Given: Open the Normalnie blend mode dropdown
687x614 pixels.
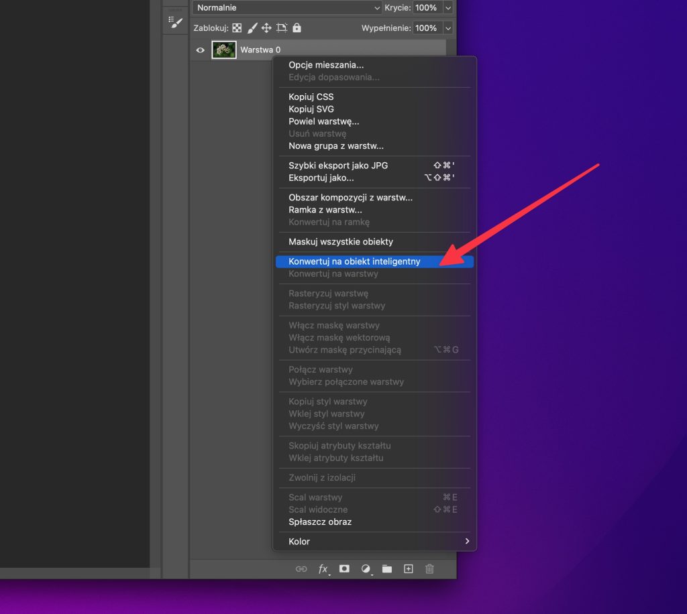Looking at the screenshot, I should (288, 8).
